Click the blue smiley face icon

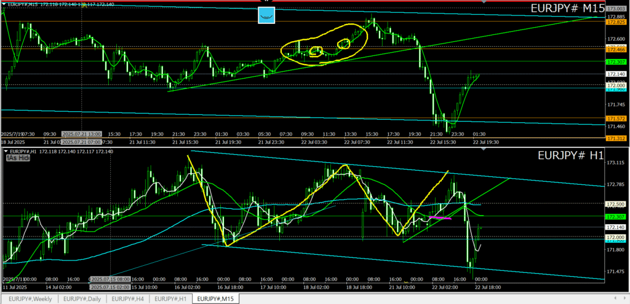coord(266,15)
